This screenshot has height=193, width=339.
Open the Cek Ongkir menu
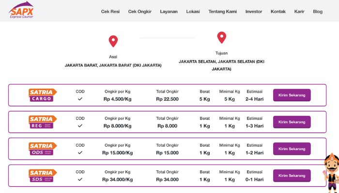[139, 12]
